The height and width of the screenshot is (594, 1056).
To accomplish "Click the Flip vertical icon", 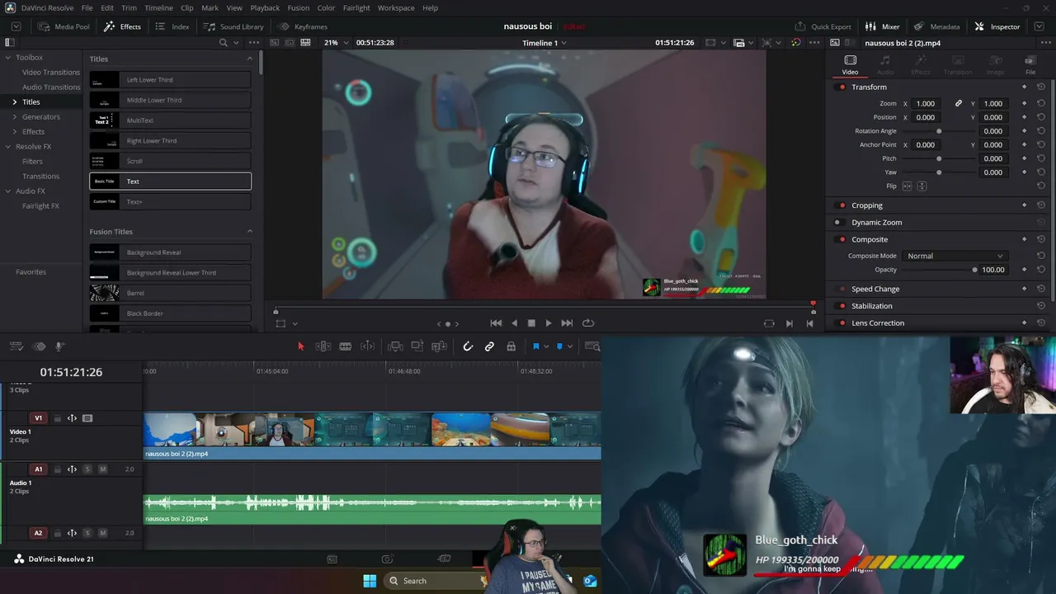I will click(x=922, y=186).
